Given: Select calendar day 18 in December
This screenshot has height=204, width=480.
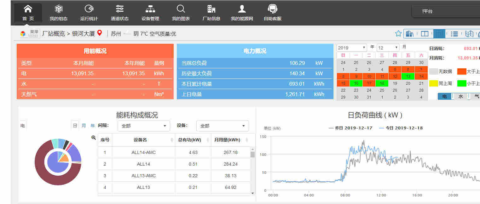Looking at the screenshot, I should (x=382, y=83).
